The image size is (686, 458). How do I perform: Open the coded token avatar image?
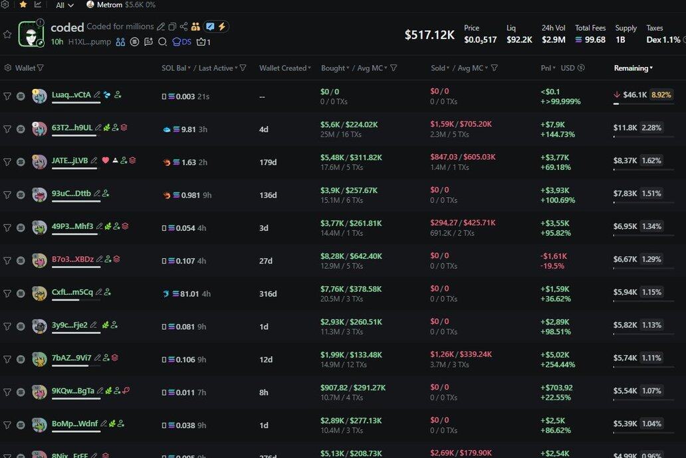[x=31, y=34]
